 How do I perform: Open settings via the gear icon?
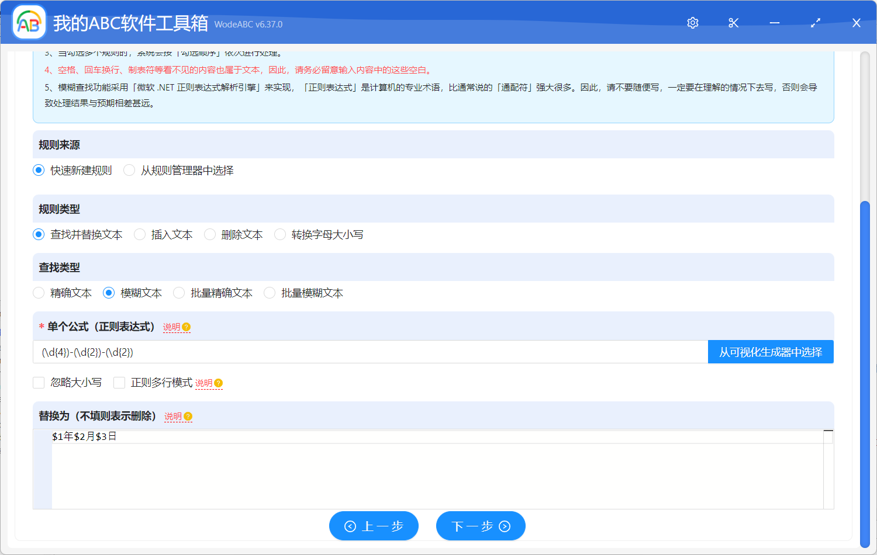[x=693, y=23]
